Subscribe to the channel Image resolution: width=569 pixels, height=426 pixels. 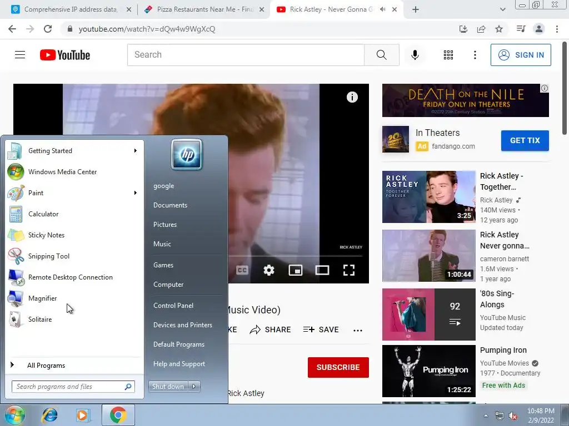click(338, 367)
